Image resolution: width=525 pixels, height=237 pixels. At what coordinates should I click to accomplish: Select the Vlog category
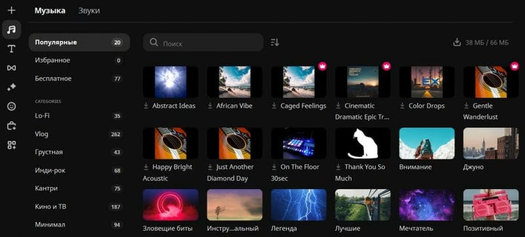click(x=79, y=134)
